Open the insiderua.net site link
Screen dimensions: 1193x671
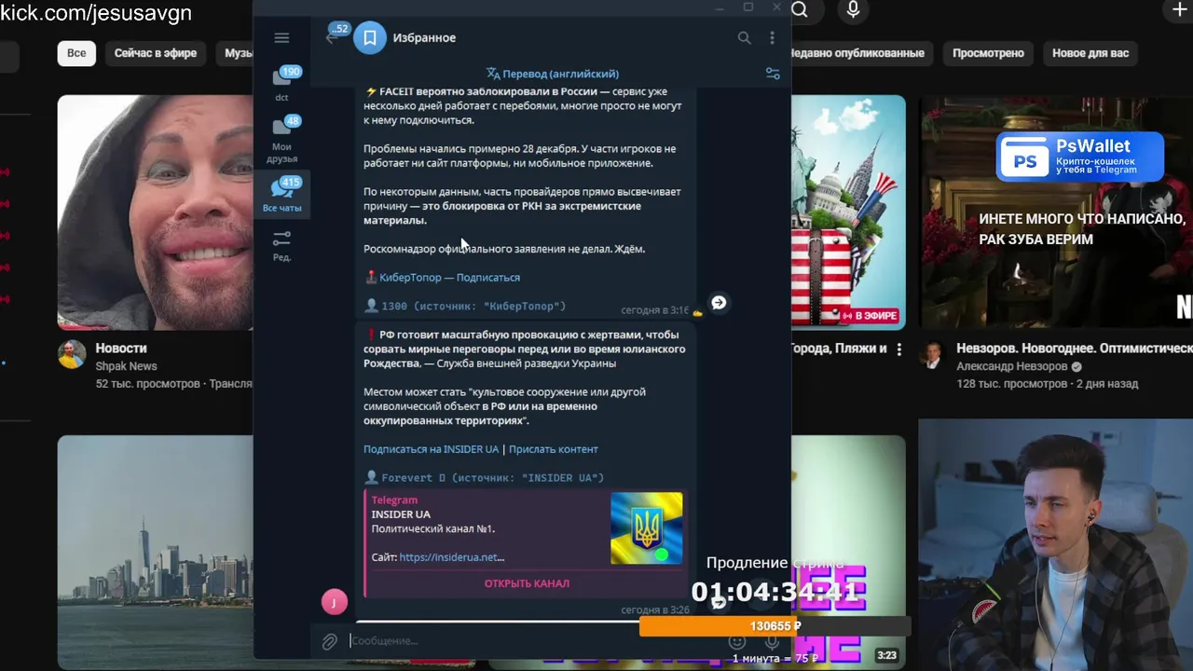pyautogui.click(x=451, y=557)
